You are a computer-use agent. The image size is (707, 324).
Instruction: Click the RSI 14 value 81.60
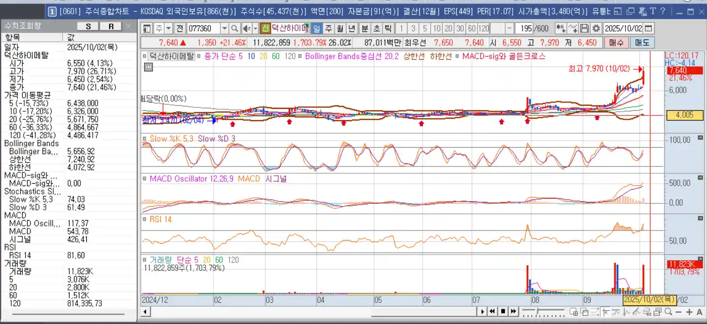tap(76, 255)
